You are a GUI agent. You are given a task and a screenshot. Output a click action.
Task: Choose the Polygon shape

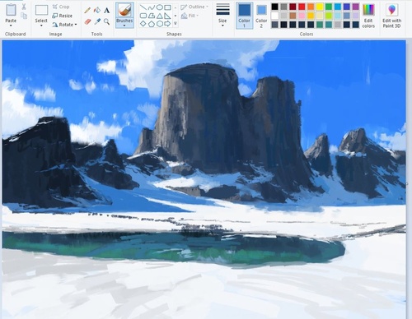(152, 16)
